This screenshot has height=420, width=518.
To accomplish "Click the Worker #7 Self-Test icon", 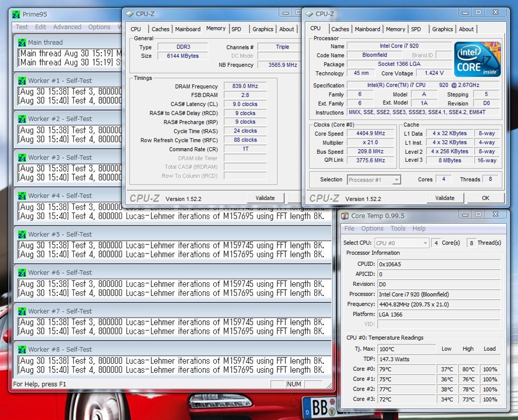I will click(22, 311).
